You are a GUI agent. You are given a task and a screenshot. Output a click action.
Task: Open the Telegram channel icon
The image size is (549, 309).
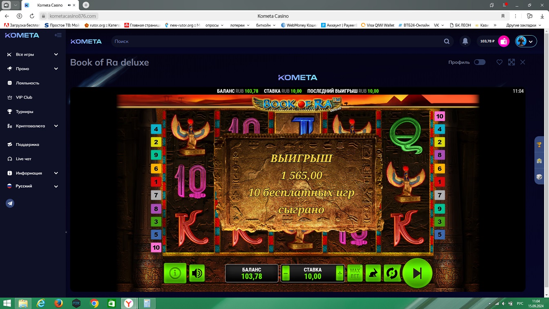tap(10, 204)
